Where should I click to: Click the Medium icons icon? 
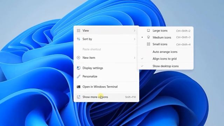[x=148, y=37]
